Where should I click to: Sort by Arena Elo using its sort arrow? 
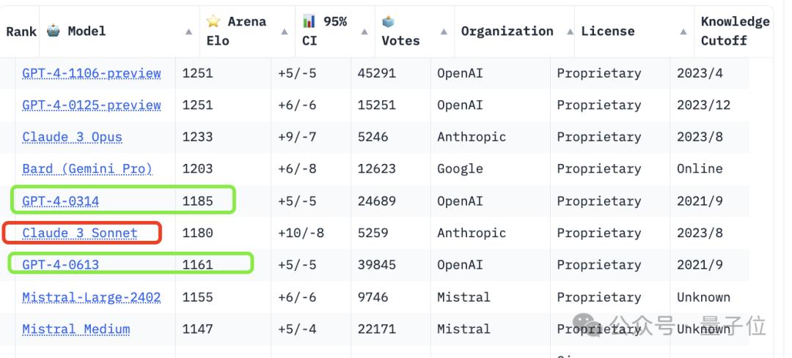point(285,31)
